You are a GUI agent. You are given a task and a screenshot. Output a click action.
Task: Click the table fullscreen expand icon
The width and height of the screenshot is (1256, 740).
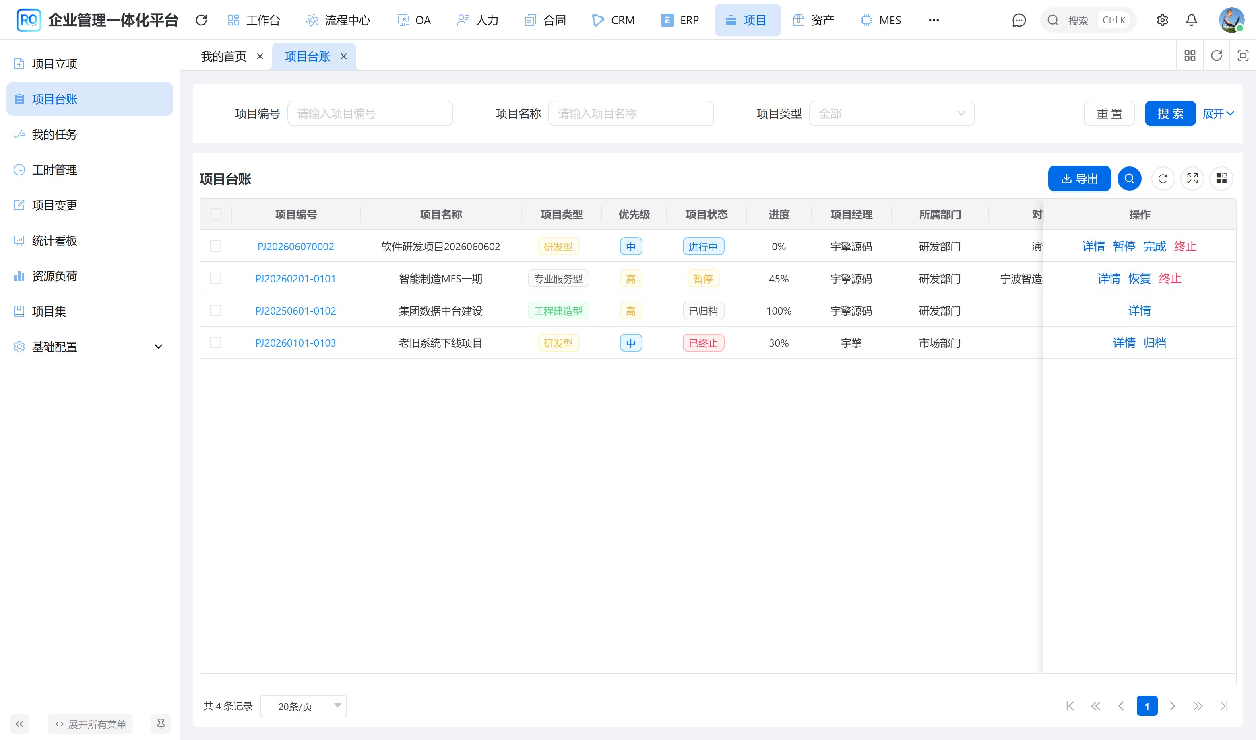pyautogui.click(x=1192, y=179)
